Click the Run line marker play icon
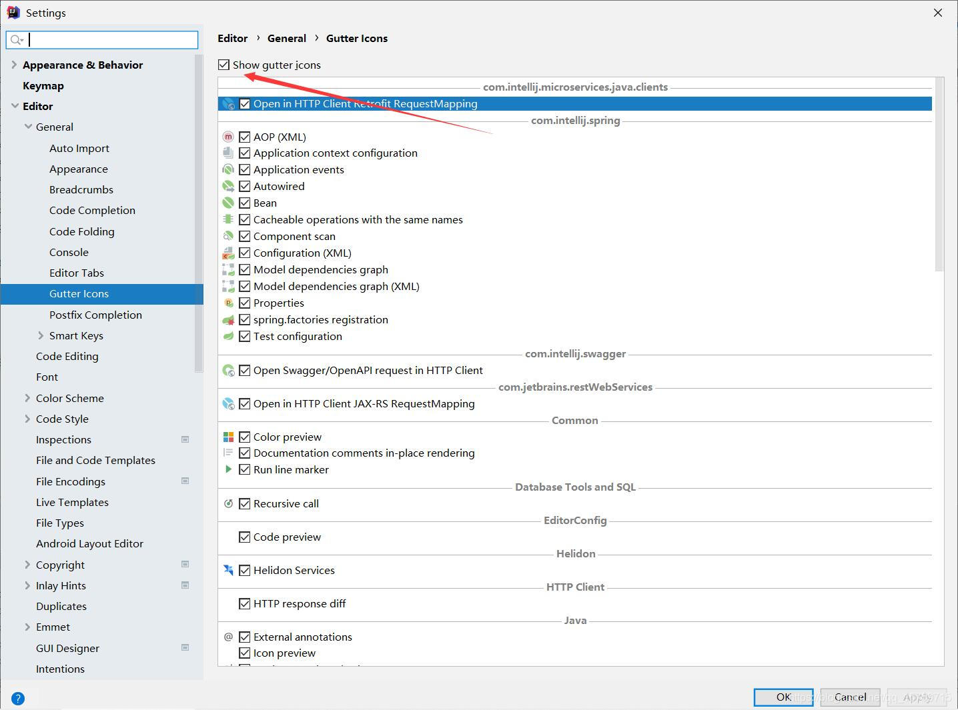The height and width of the screenshot is (710, 958). point(228,469)
